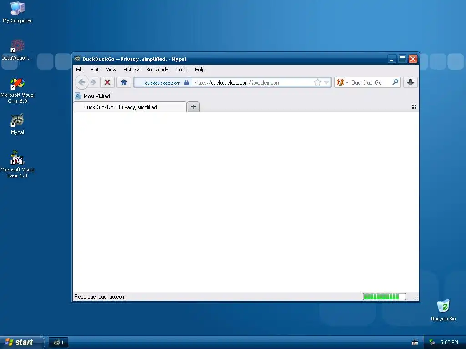Choose search engine via DuckDuckGo icon dropdown
Viewport: 466px width, 349px height.
click(x=342, y=83)
